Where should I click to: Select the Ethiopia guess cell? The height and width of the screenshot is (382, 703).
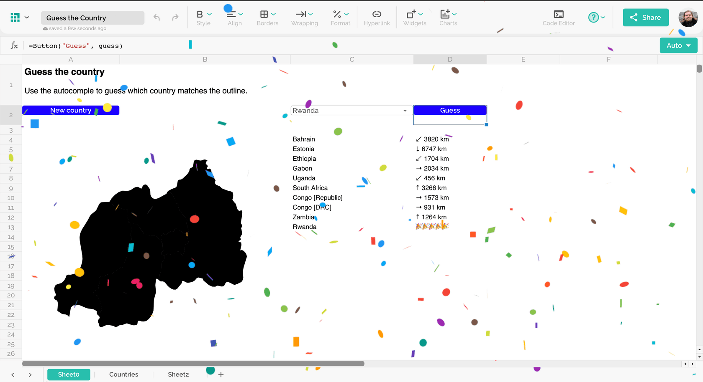[352, 159]
